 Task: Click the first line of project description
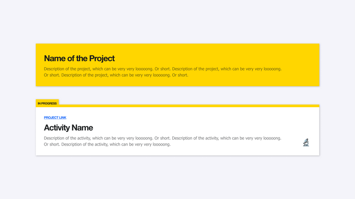(x=163, y=69)
